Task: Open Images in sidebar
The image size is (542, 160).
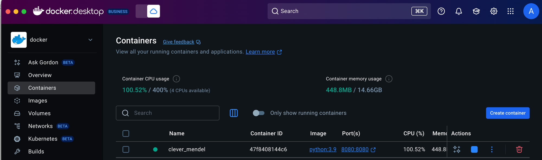Action: [51, 101]
